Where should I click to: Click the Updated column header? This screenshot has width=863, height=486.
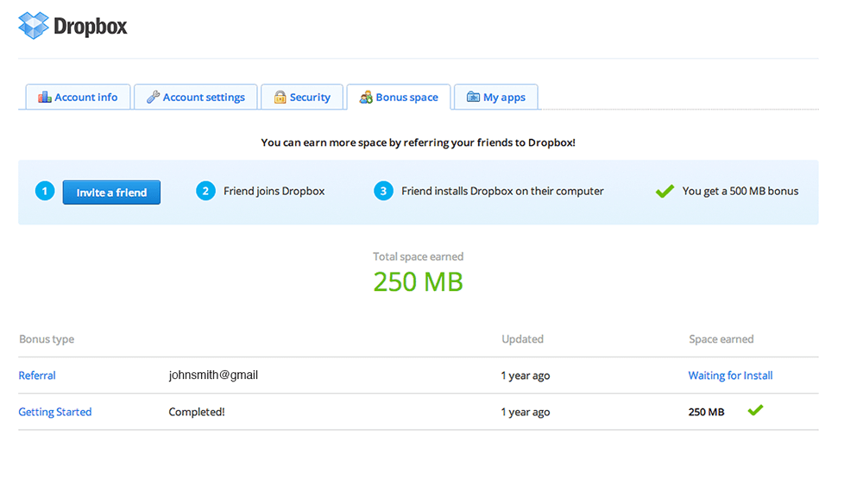tap(522, 339)
